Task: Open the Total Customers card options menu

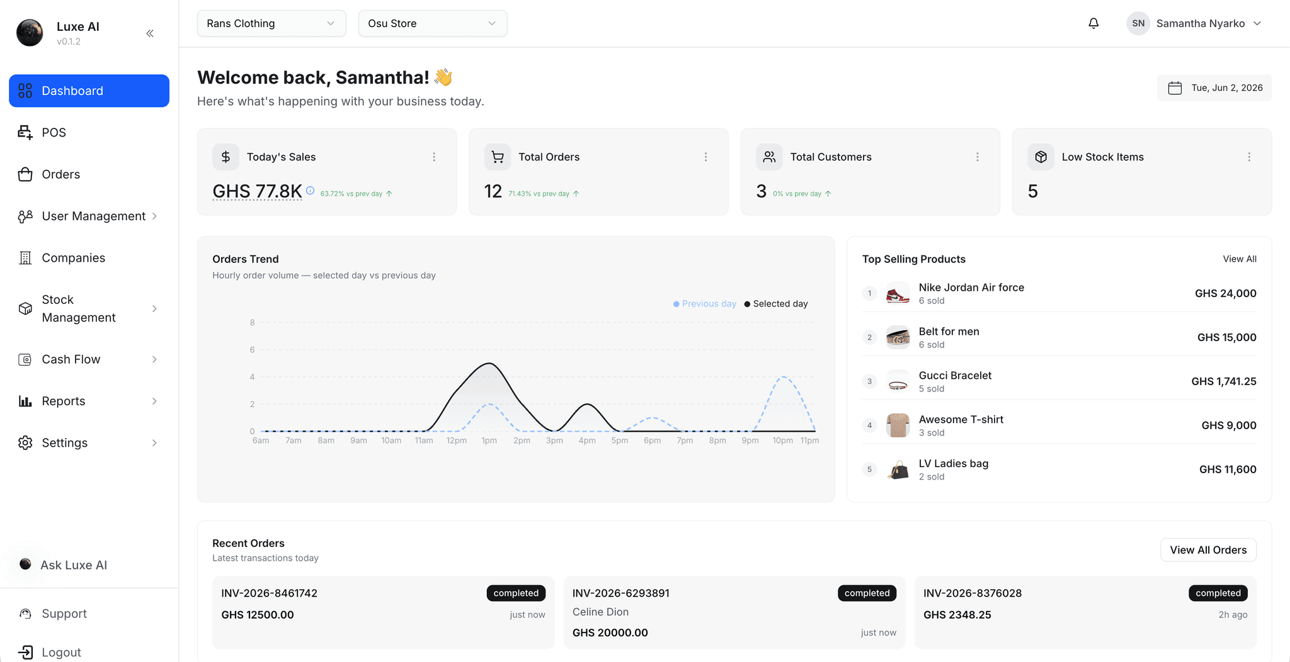Action: pos(978,157)
